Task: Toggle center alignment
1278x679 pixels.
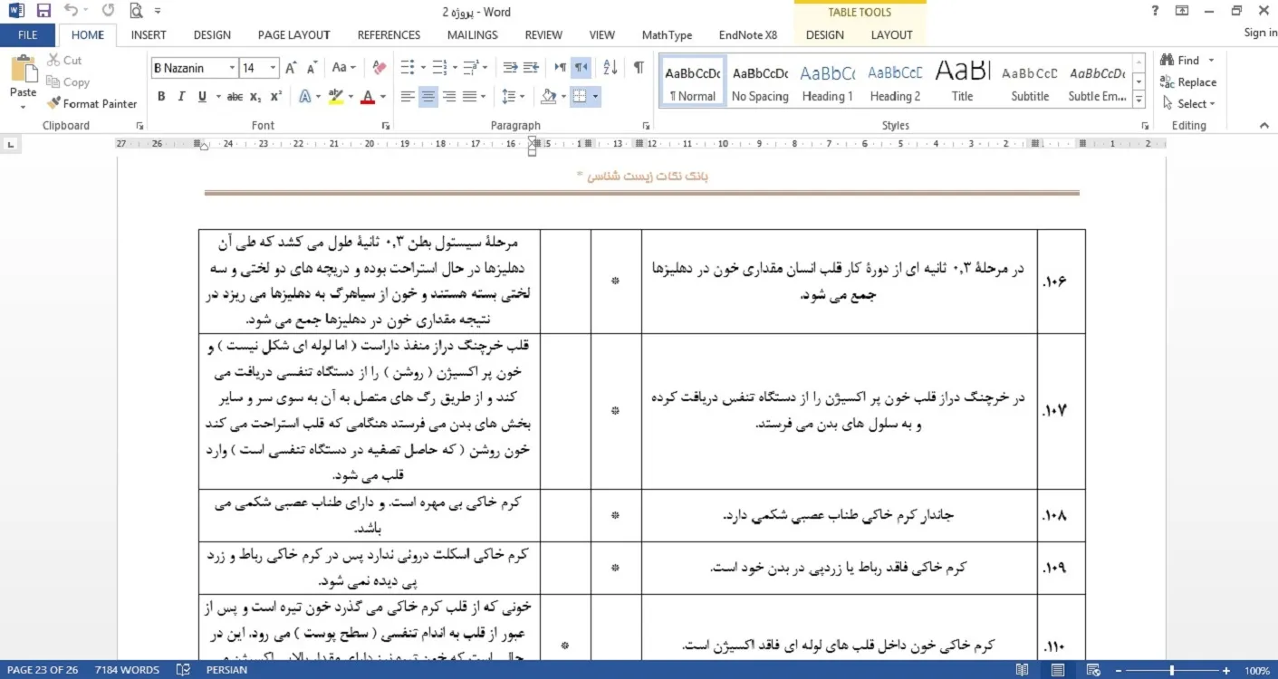Action: [x=428, y=97]
